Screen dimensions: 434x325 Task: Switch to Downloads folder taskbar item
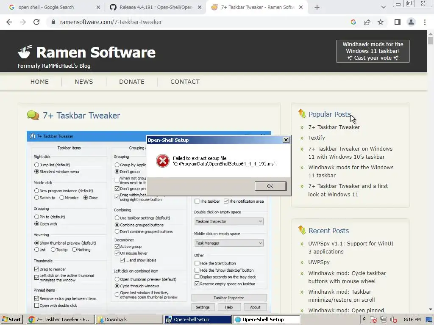129,319
